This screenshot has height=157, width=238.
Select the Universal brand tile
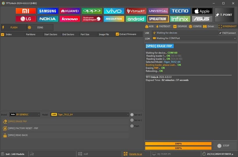click(158, 11)
